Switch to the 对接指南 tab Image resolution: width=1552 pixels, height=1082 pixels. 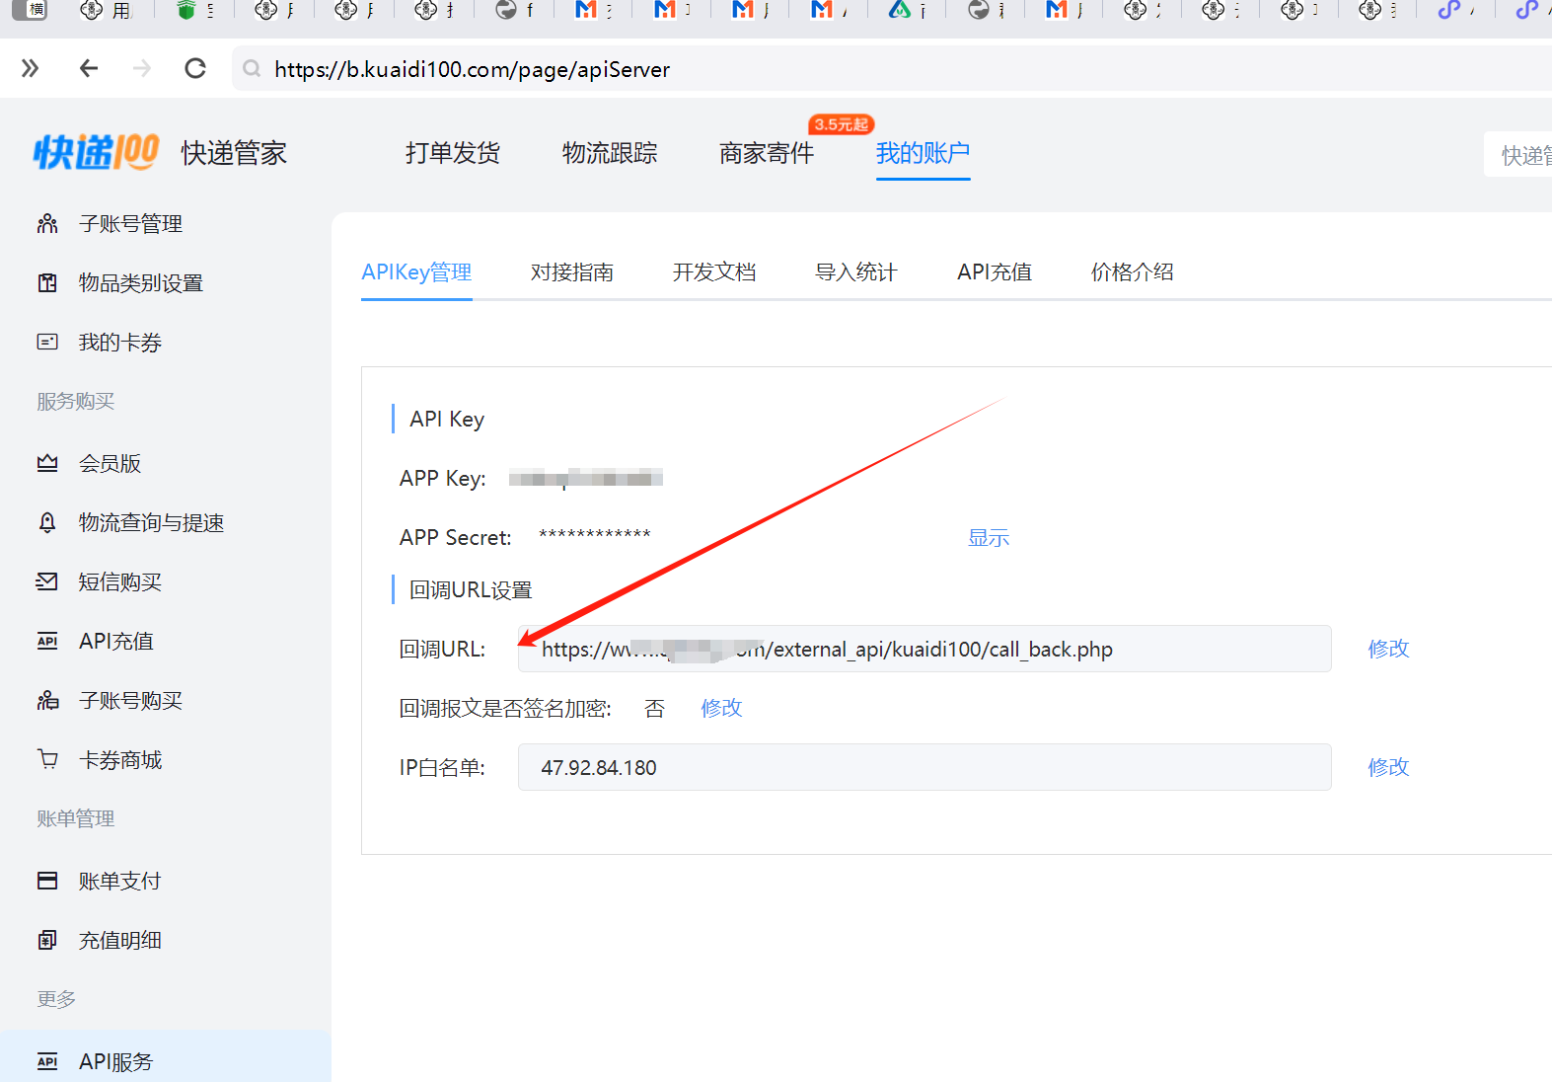[572, 272]
